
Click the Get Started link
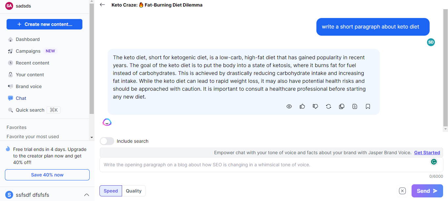[x=427, y=153]
